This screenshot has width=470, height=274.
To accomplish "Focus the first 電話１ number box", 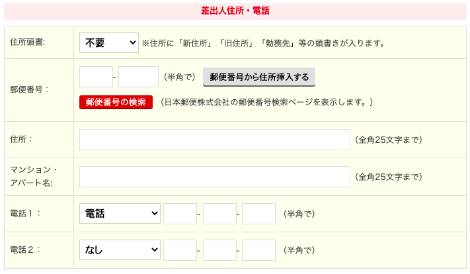I will 180,214.
